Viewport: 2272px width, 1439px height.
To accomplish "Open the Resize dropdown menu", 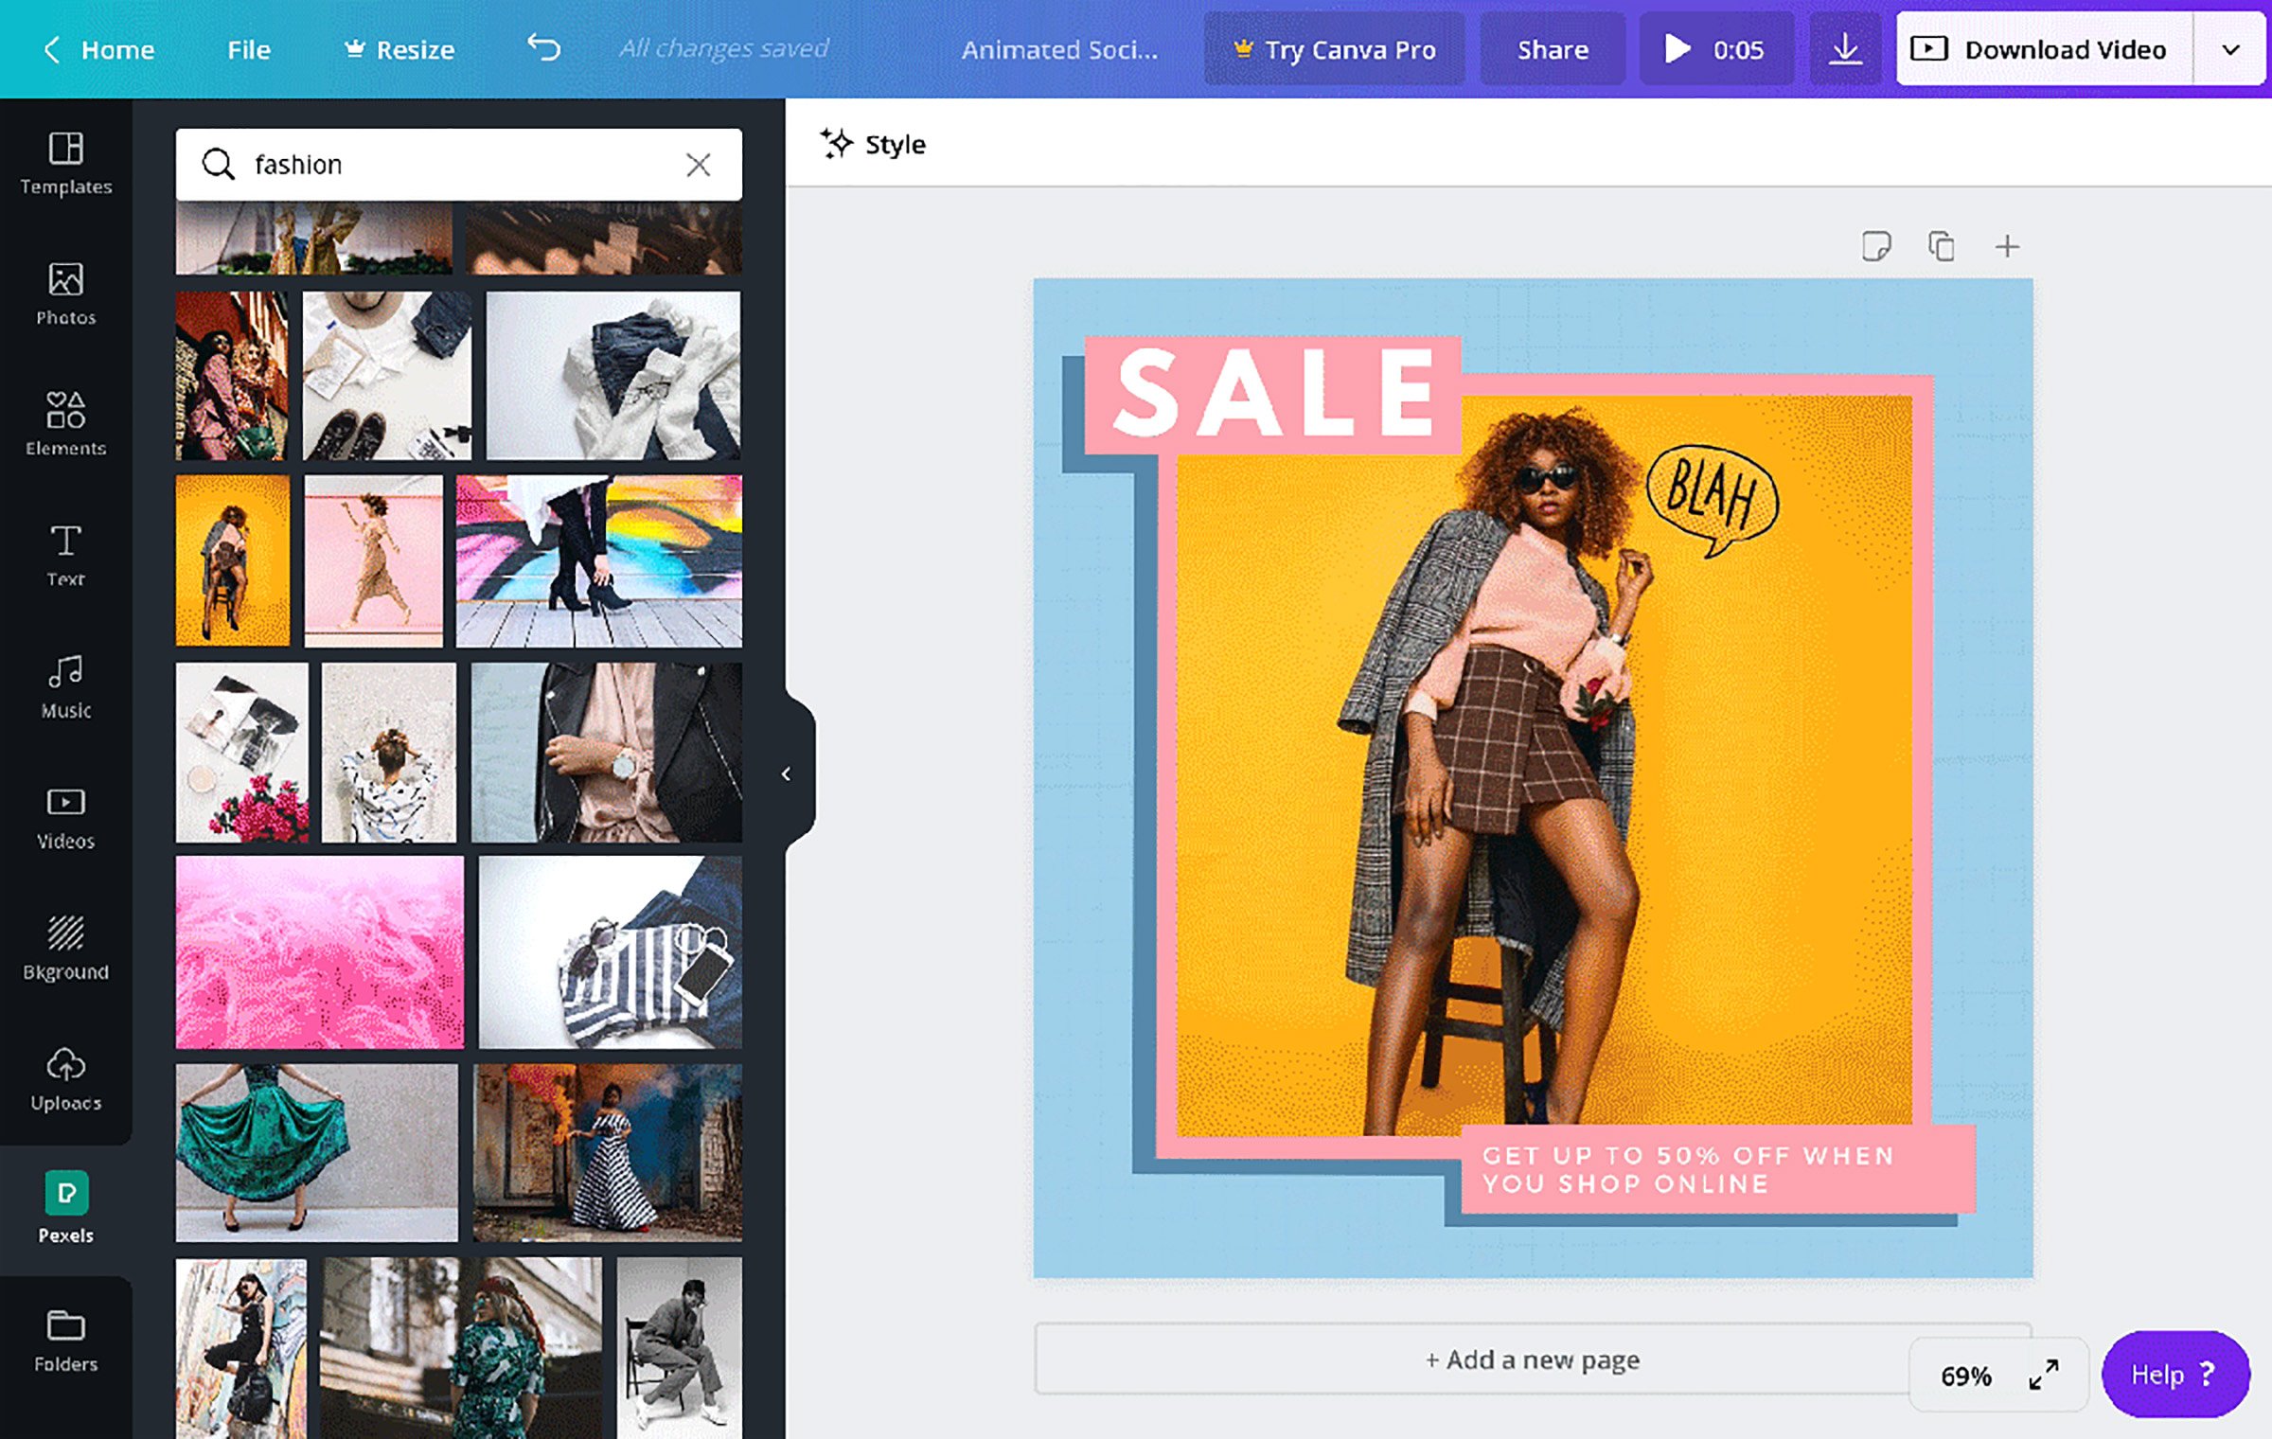I will click(x=404, y=48).
